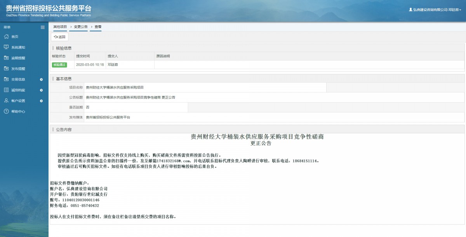466x237 pixels.
Task: Click the 系统通知 monitor icon
Action: click(x=6, y=47)
